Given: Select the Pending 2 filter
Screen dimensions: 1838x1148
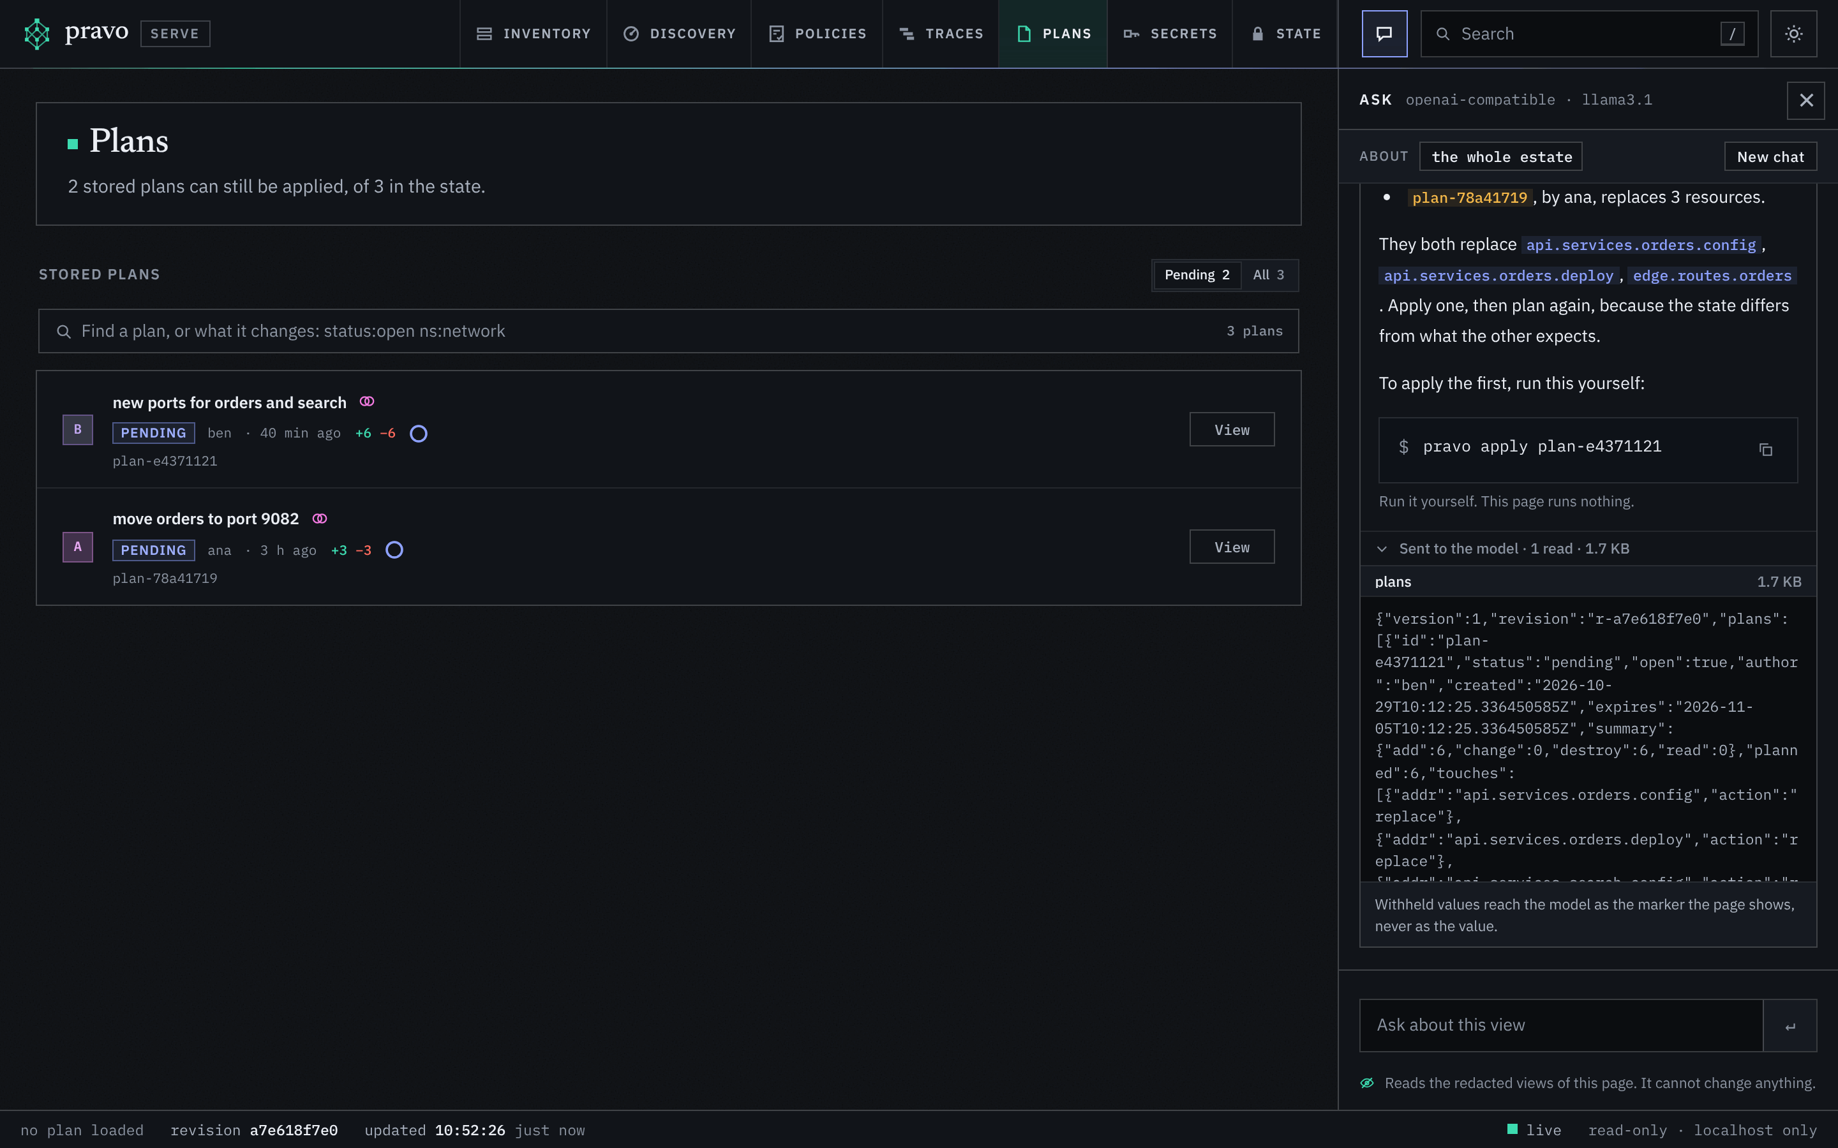Looking at the screenshot, I should click(1197, 275).
